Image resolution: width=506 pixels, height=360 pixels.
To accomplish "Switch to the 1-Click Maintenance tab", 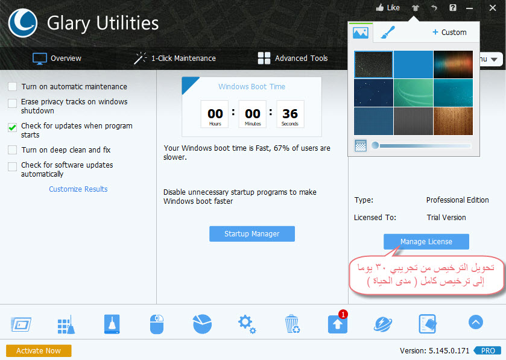I will pyautogui.click(x=175, y=58).
